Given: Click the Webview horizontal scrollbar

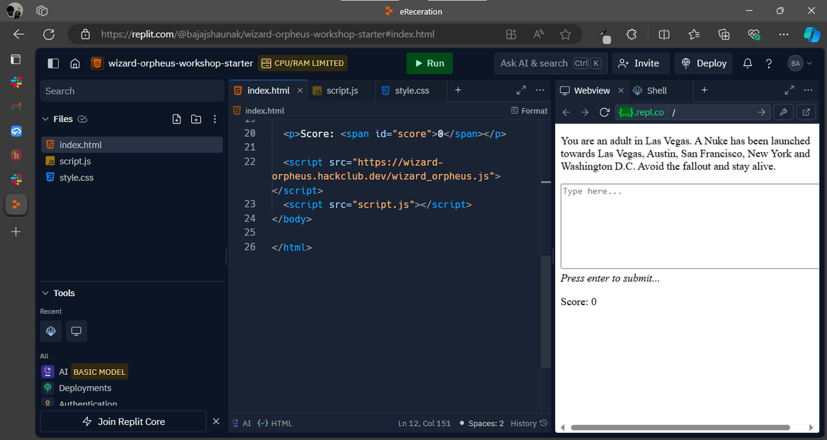Looking at the screenshot, I should click(680, 427).
